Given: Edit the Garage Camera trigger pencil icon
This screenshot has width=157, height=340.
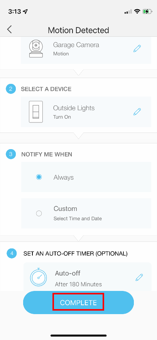Looking at the screenshot, I should pyautogui.click(x=137, y=49).
